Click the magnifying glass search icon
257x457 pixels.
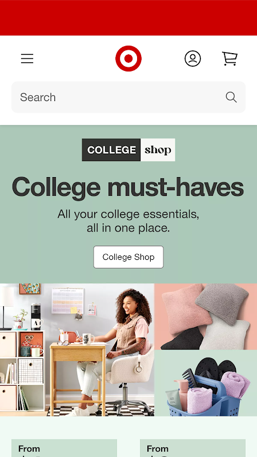(231, 97)
